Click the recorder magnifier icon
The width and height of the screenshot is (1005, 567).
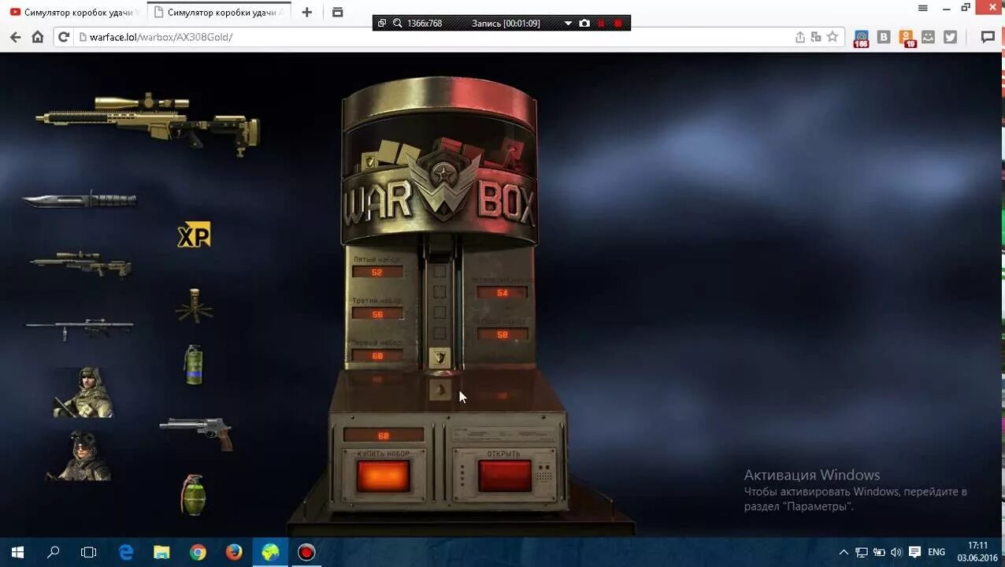tap(398, 24)
